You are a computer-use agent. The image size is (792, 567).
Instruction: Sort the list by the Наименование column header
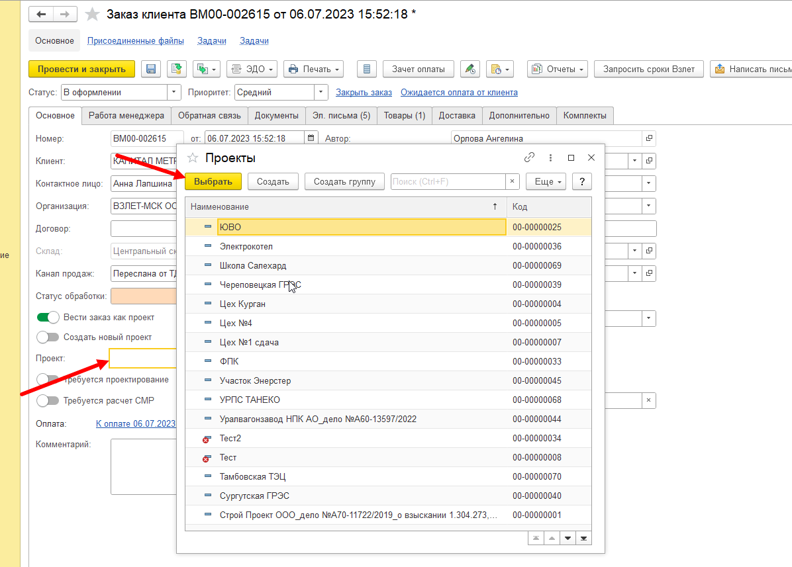tap(346, 207)
